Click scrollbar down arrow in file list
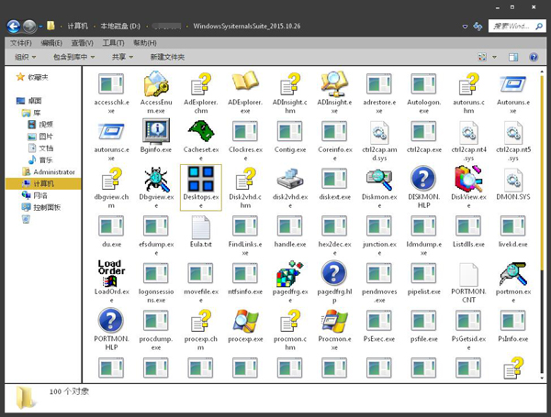 click(542, 378)
